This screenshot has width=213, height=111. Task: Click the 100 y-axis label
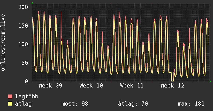pyautogui.click(x=23, y=44)
